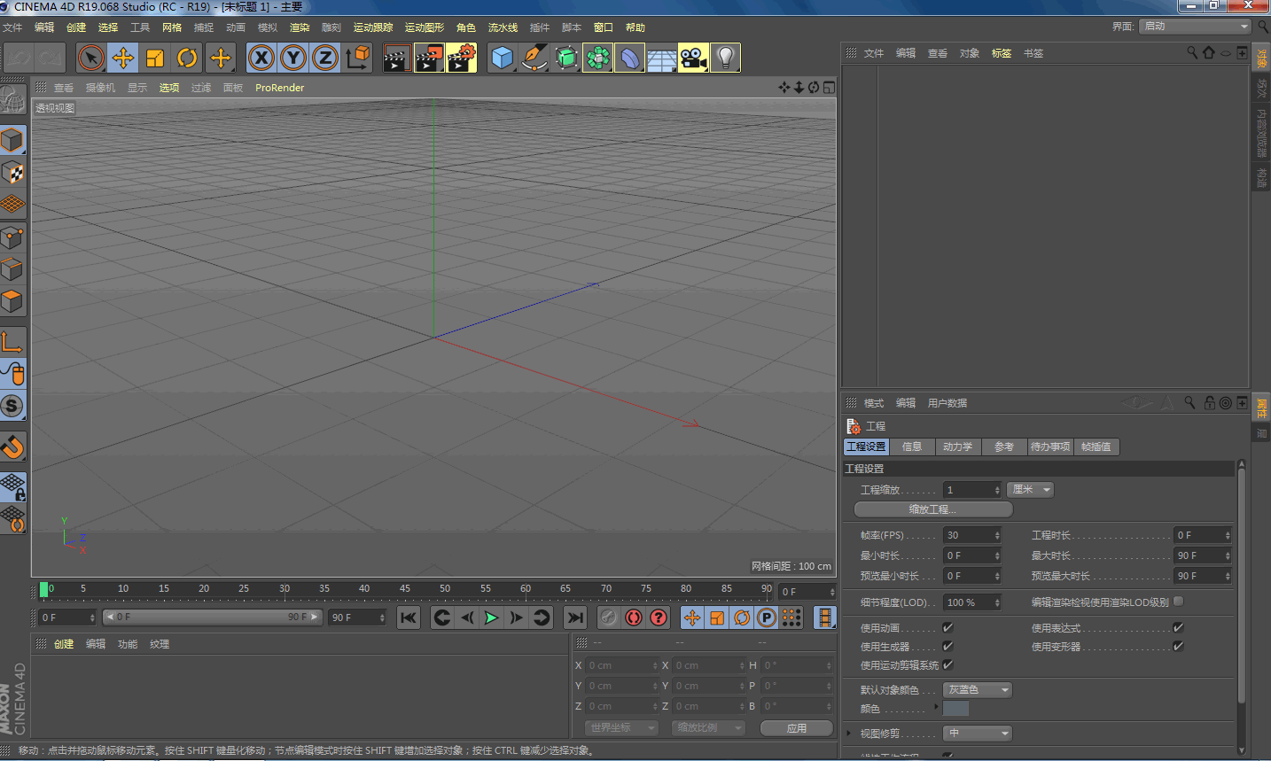Click the Cube primitive object icon
The height and width of the screenshot is (761, 1271).
pos(503,58)
